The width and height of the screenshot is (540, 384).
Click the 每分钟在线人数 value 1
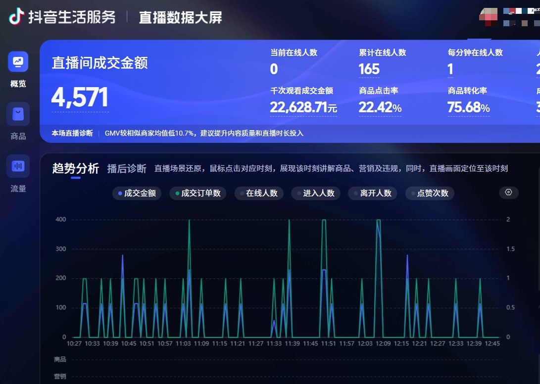tap(450, 69)
